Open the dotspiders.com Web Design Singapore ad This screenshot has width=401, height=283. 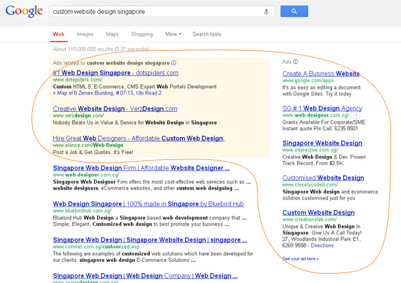coord(116,73)
